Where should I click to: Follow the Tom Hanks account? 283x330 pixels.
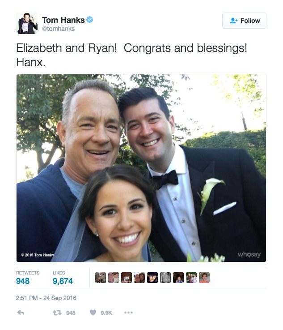click(x=245, y=21)
